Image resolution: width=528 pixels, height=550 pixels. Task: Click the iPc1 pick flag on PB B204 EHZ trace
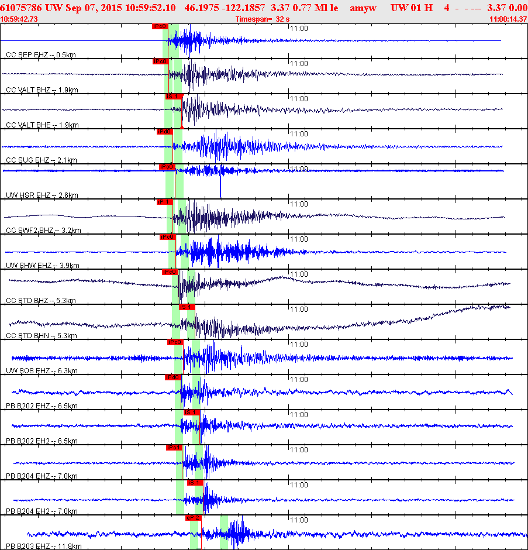174,447
